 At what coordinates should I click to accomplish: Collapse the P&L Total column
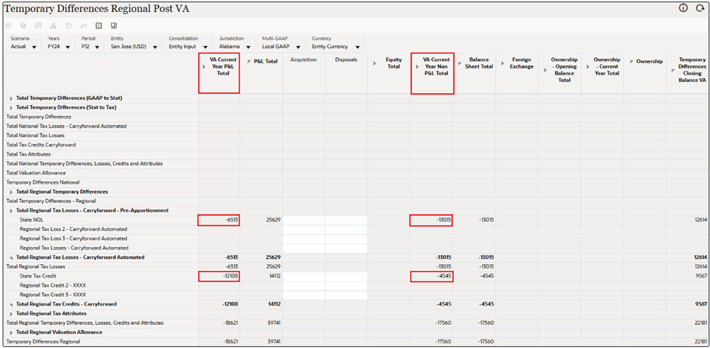[x=249, y=62]
